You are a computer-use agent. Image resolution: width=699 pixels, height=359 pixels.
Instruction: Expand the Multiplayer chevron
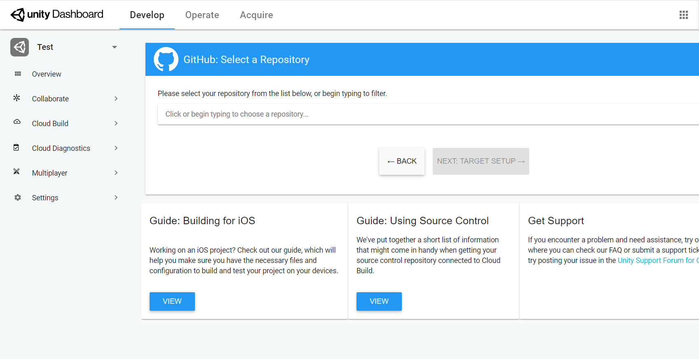tap(116, 173)
